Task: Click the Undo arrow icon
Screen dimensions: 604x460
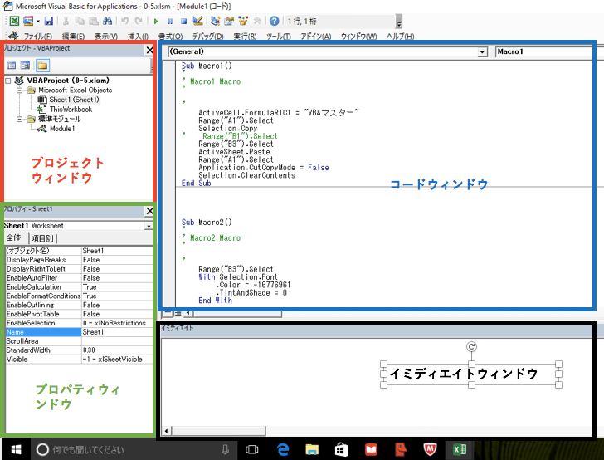Action: point(124,21)
